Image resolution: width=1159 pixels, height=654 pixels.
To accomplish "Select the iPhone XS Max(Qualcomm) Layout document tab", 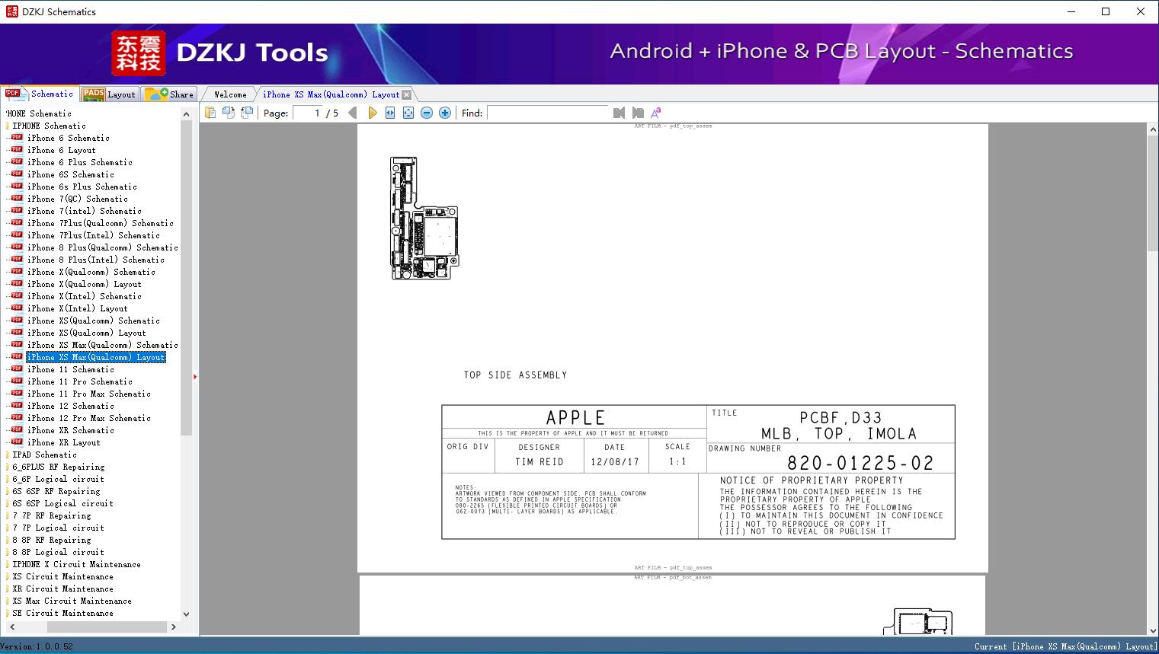I will tap(331, 94).
